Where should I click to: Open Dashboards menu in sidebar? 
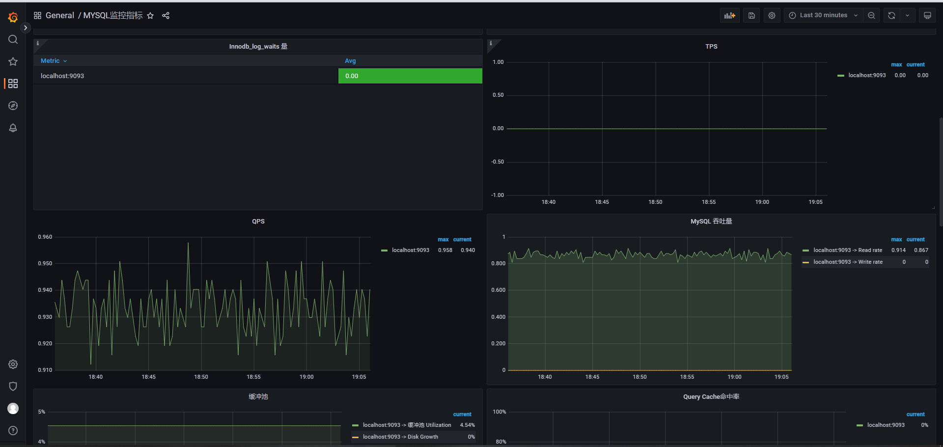13,84
